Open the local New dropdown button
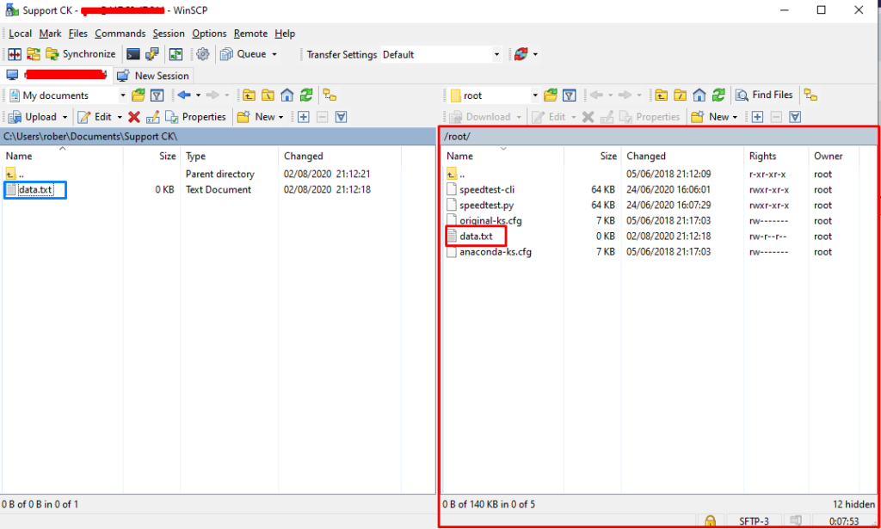The image size is (881, 529). [261, 117]
